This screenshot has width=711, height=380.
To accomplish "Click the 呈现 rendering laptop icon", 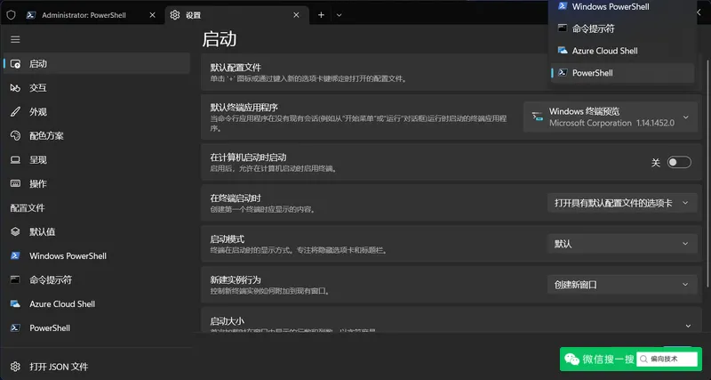I will [15, 160].
